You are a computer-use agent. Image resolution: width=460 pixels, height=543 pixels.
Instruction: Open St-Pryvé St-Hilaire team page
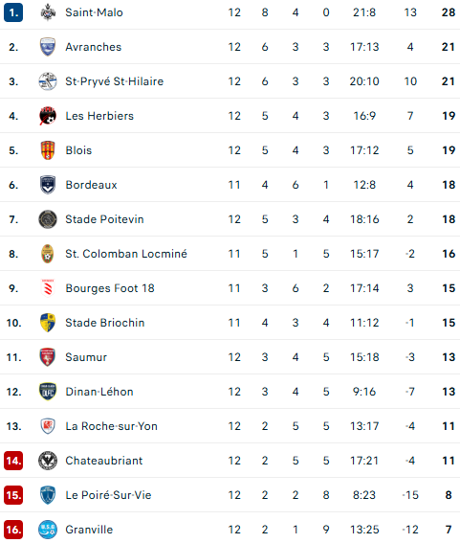click(x=115, y=81)
